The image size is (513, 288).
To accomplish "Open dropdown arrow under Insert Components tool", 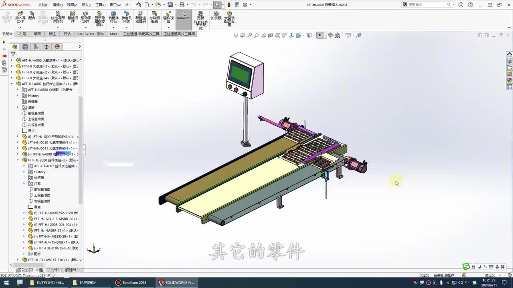I will click(20, 28).
